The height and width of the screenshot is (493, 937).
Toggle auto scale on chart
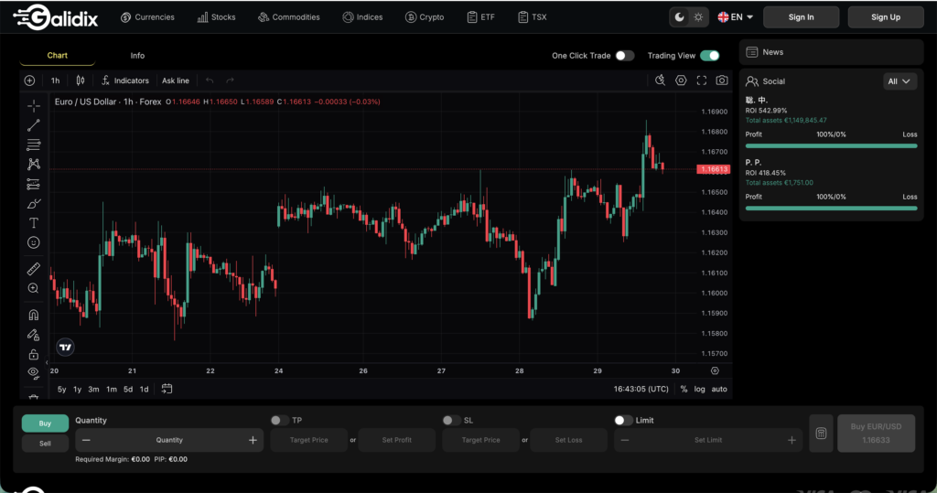tap(719, 389)
